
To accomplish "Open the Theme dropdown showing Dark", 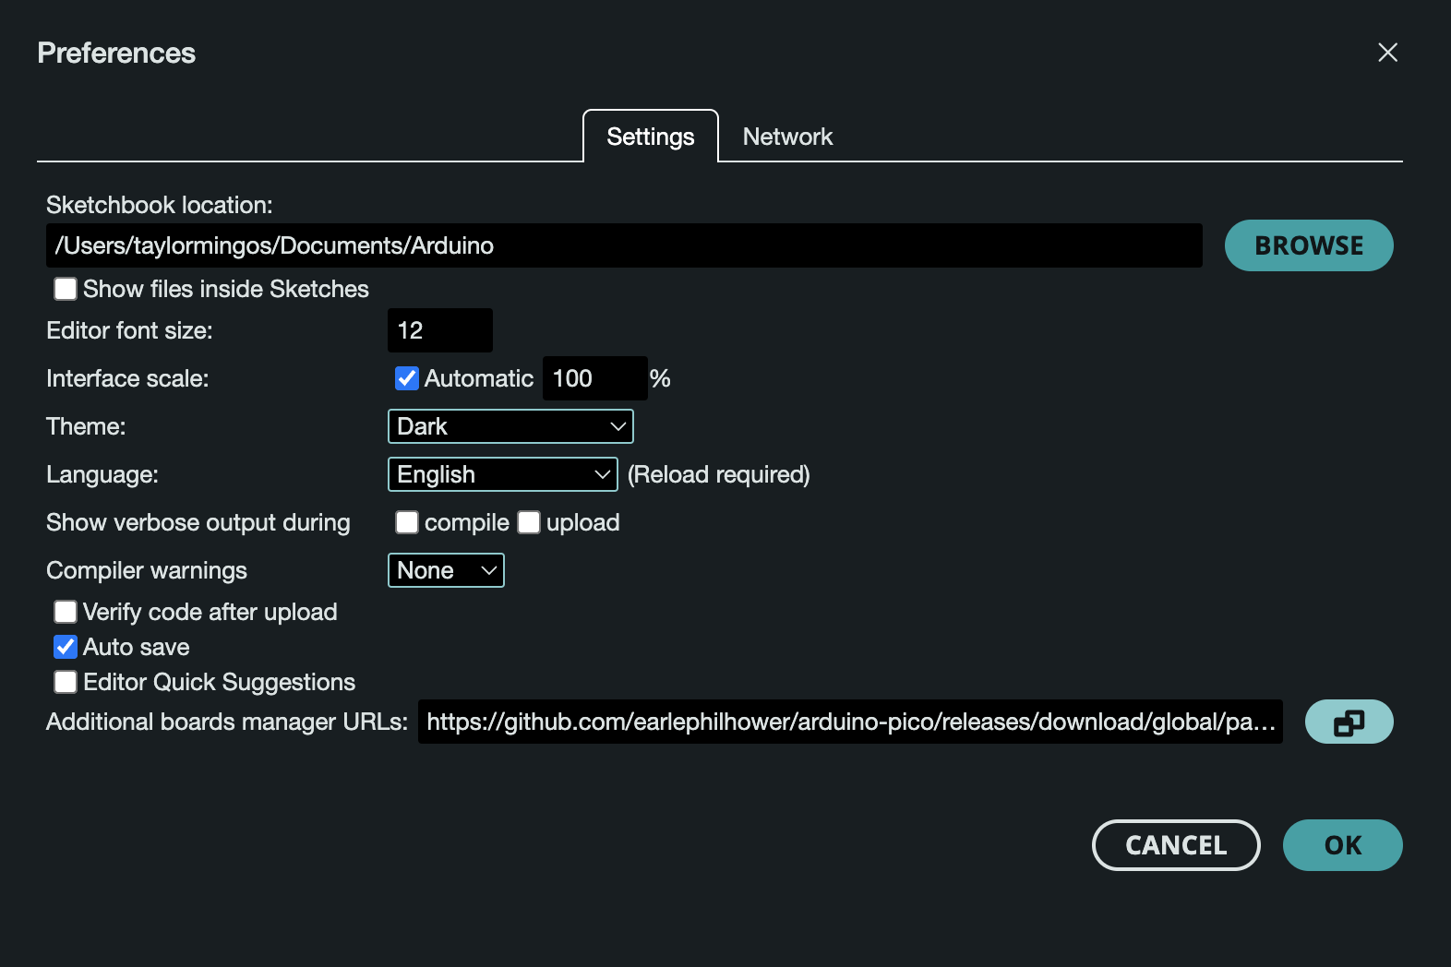I will click(510, 426).
